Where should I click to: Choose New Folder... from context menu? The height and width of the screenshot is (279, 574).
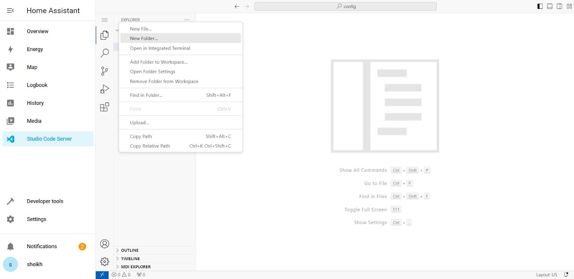click(181, 39)
